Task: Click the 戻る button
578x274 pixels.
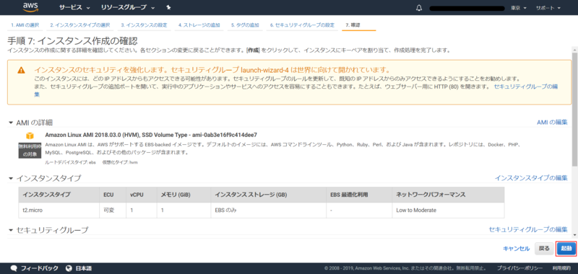Action: click(544, 248)
